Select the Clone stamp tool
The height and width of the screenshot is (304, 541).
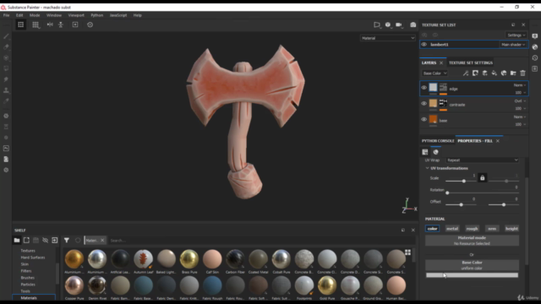point(6,90)
